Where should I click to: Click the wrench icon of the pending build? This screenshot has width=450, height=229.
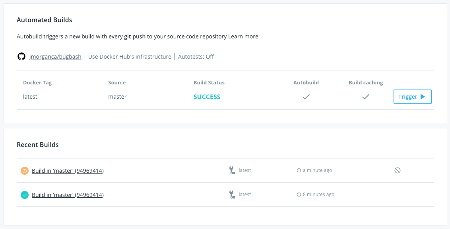click(232, 170)
